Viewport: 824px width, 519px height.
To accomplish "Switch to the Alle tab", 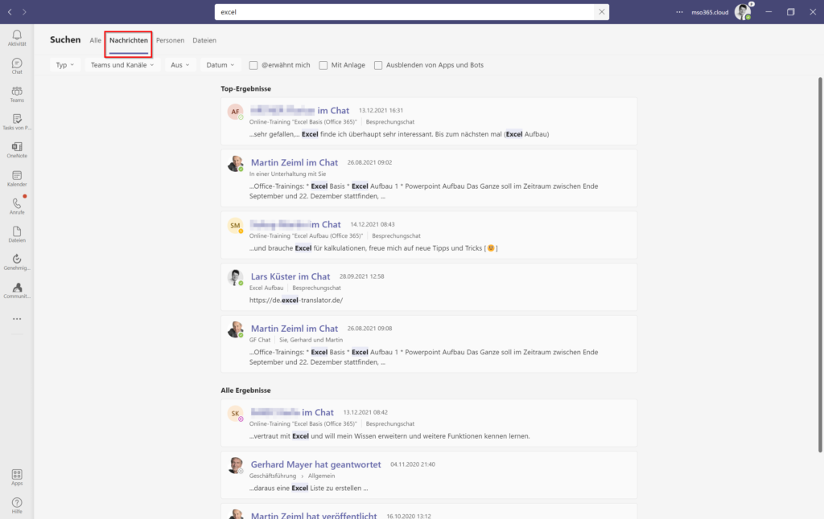I will coord(95,40).
